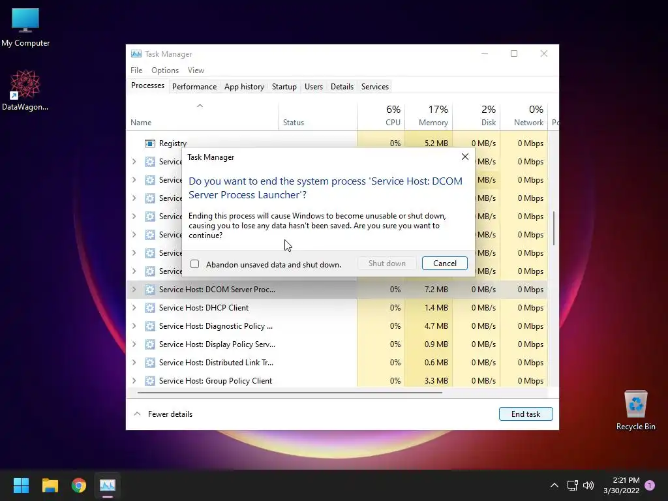Viewport: 668px width, 501px height.
Task: Open the Recycle Bin icon
Action: click(x=635, y=411)
